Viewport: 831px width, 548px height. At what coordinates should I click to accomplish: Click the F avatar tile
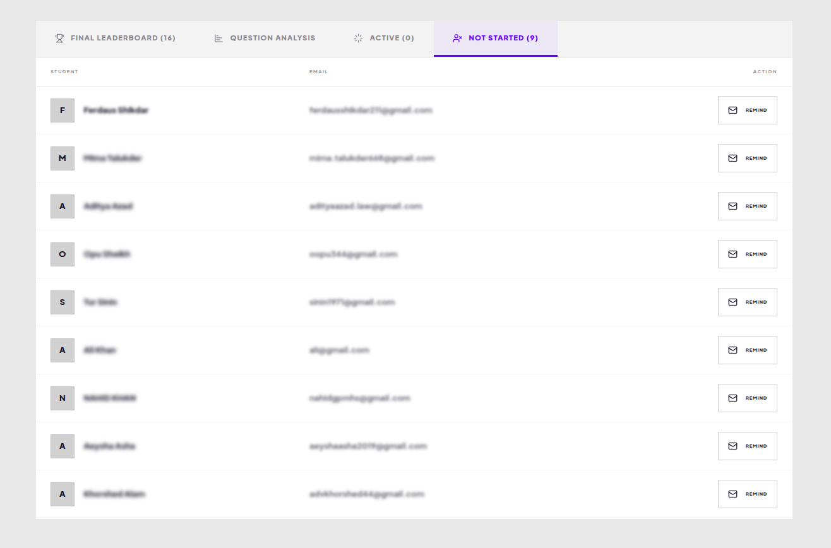point(63,110)
